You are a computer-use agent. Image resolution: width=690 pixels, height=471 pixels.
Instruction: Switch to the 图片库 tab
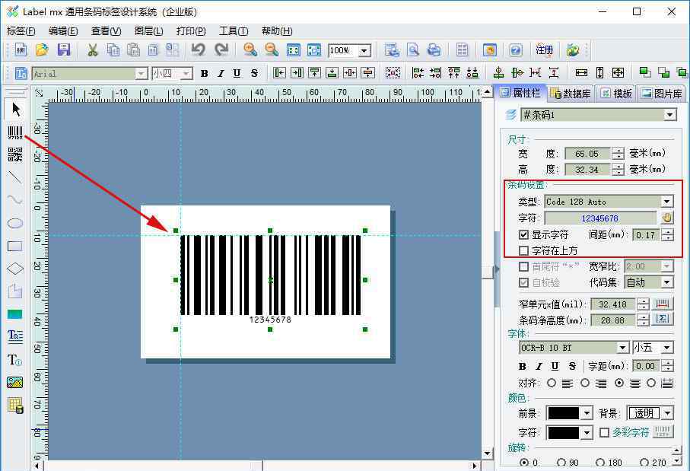coord(661,94)
